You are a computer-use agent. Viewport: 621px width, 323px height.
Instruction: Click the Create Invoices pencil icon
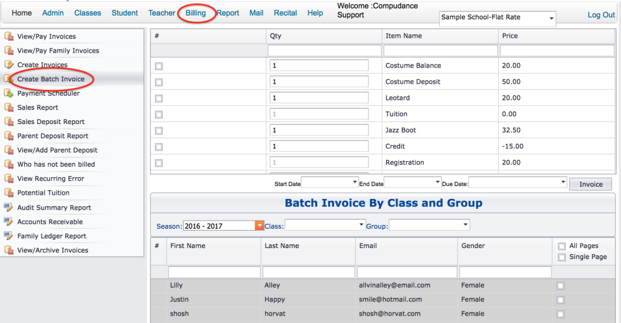(x=9, y=65)
